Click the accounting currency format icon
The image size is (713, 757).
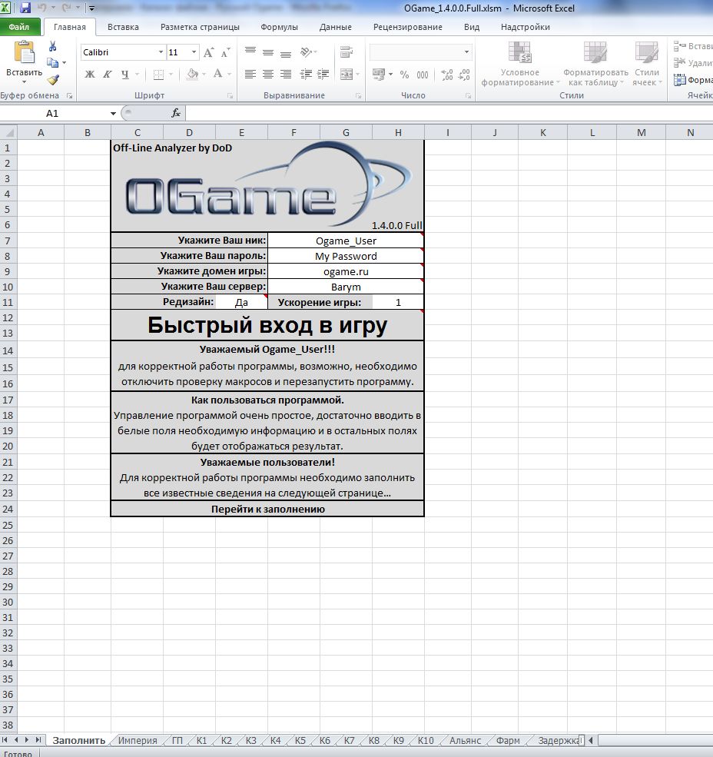coord(379,74)
